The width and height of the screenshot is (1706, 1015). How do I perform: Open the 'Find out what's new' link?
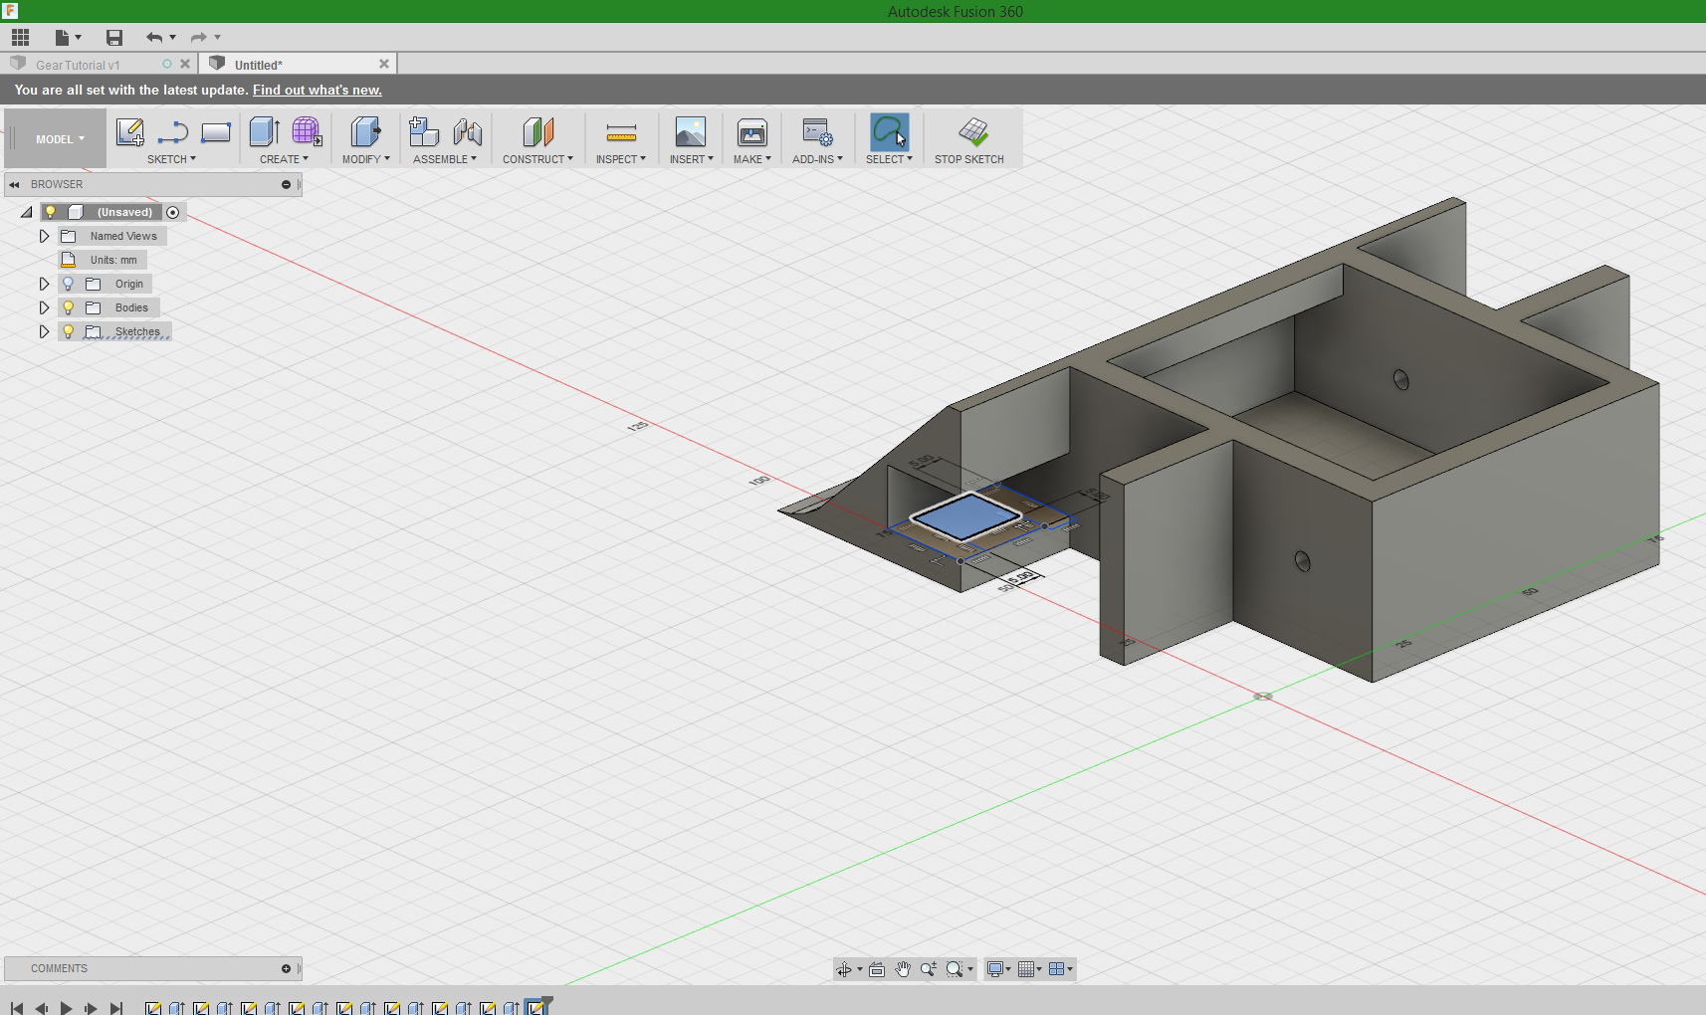pos(317,90)
